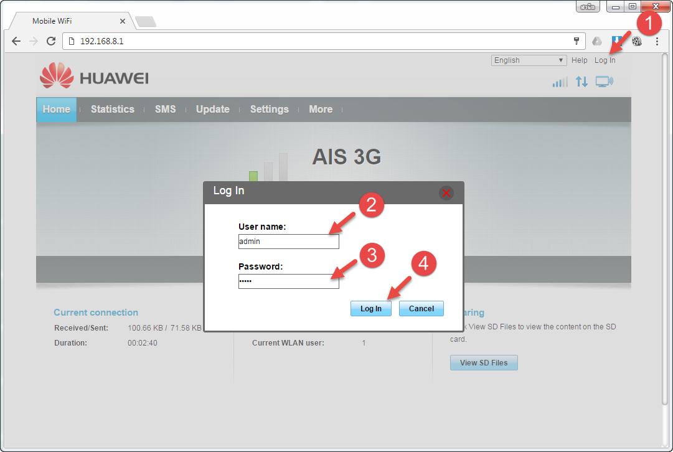673x452 pixels.
Task: Click the User name input field
Action: click(x=288, y=241)
